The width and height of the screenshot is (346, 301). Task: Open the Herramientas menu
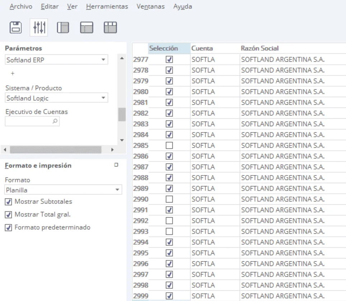click(107, 6)
